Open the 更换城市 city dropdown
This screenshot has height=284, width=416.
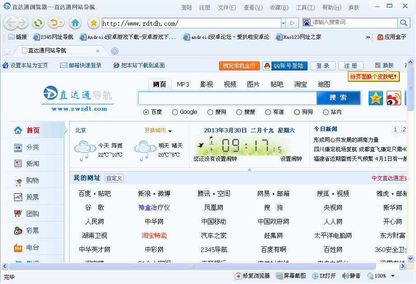(x=158, y=130)
